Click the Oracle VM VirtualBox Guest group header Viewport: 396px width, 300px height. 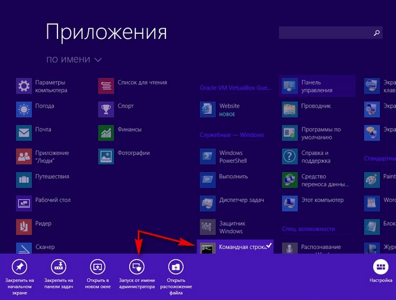[236, 88]
